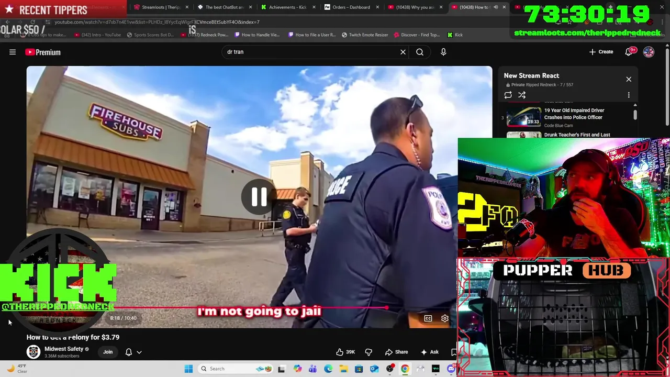Open playlist three-dot more options
Screen dimensions: 670x377
pos(629,95)
